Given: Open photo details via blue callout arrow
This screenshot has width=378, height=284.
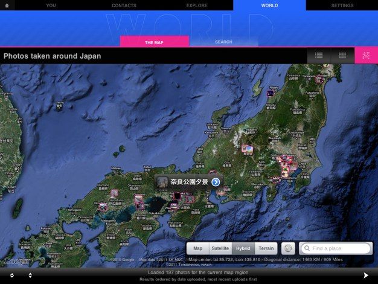Looking at the screenshot, I should click(x=216, y=182).
